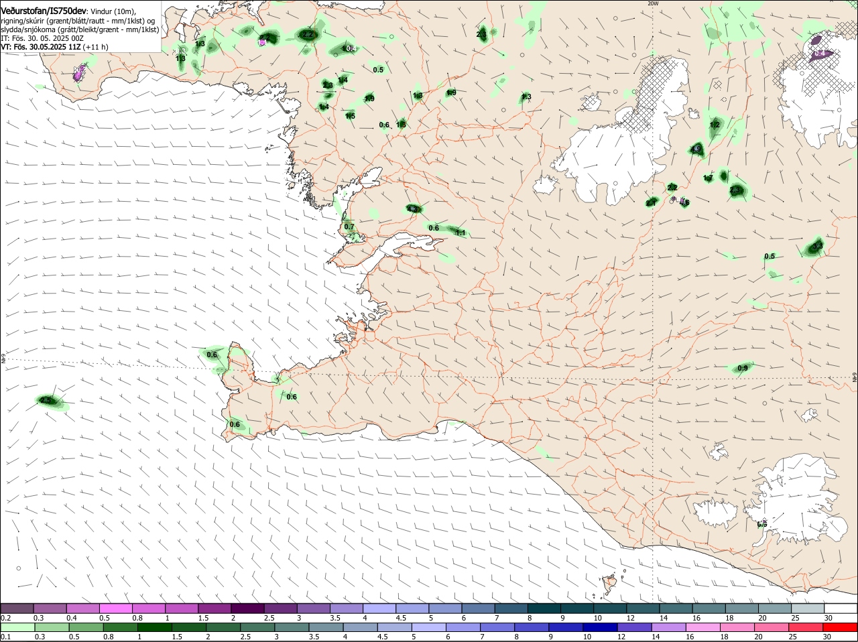The width and height of the screenshot is (858, 642).
Task: Click the red rain legend swatch labeled 30
Action: (840, 627)
